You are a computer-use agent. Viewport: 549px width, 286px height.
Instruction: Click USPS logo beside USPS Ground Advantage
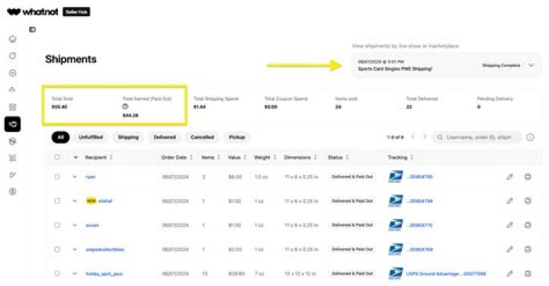[x=396, y=273]
